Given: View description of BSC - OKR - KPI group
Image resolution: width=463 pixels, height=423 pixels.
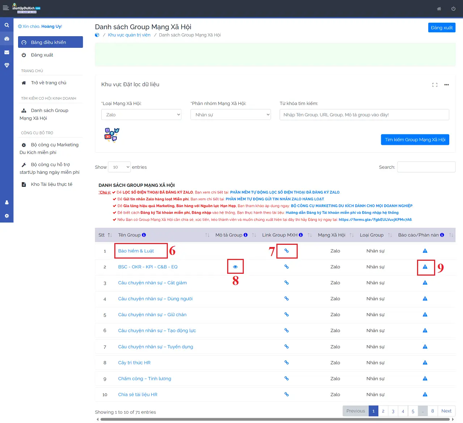Looking at the screenshot, I should point(235,267).
